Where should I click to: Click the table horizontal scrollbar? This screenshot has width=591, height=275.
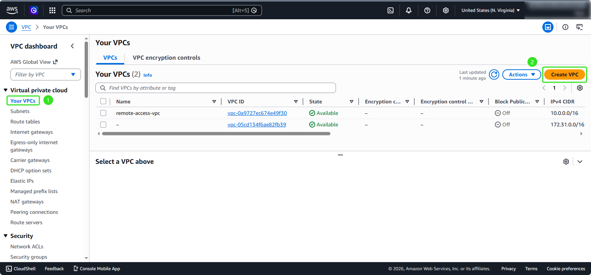click(x=216, y=134)
